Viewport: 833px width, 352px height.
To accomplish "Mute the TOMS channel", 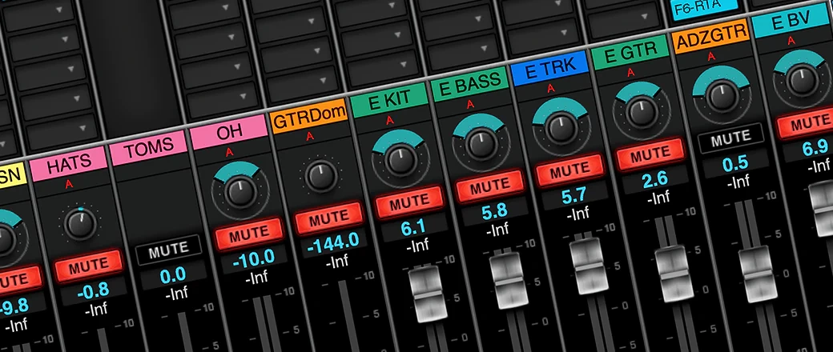I will coord(169,249).
